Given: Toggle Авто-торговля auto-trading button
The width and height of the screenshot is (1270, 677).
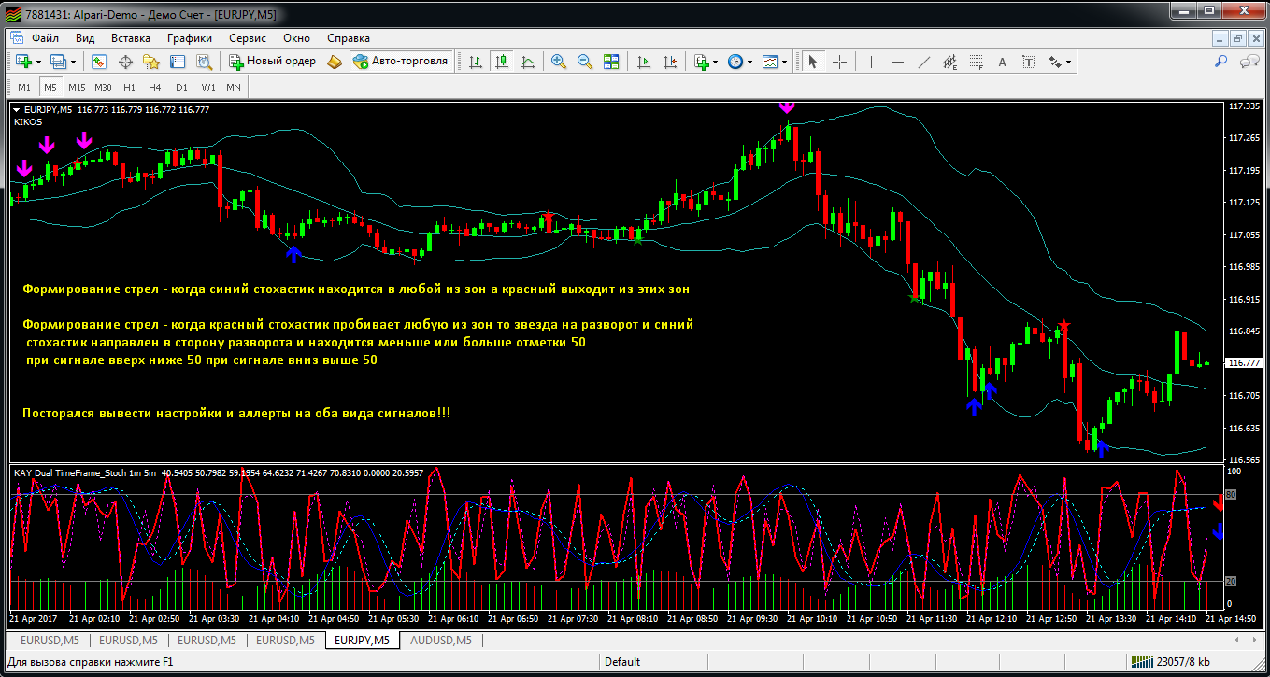Looking at the screenshot, I should pyautogui.click(x=401, y=62).
